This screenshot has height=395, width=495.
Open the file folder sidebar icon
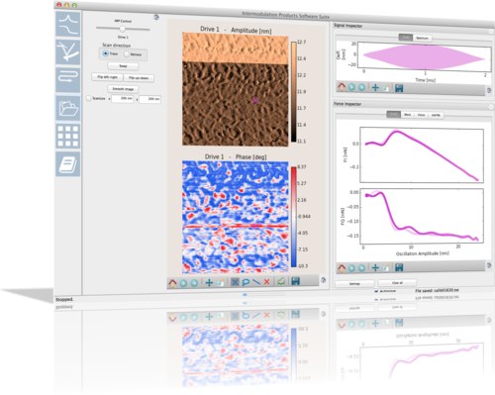(67, 108)
